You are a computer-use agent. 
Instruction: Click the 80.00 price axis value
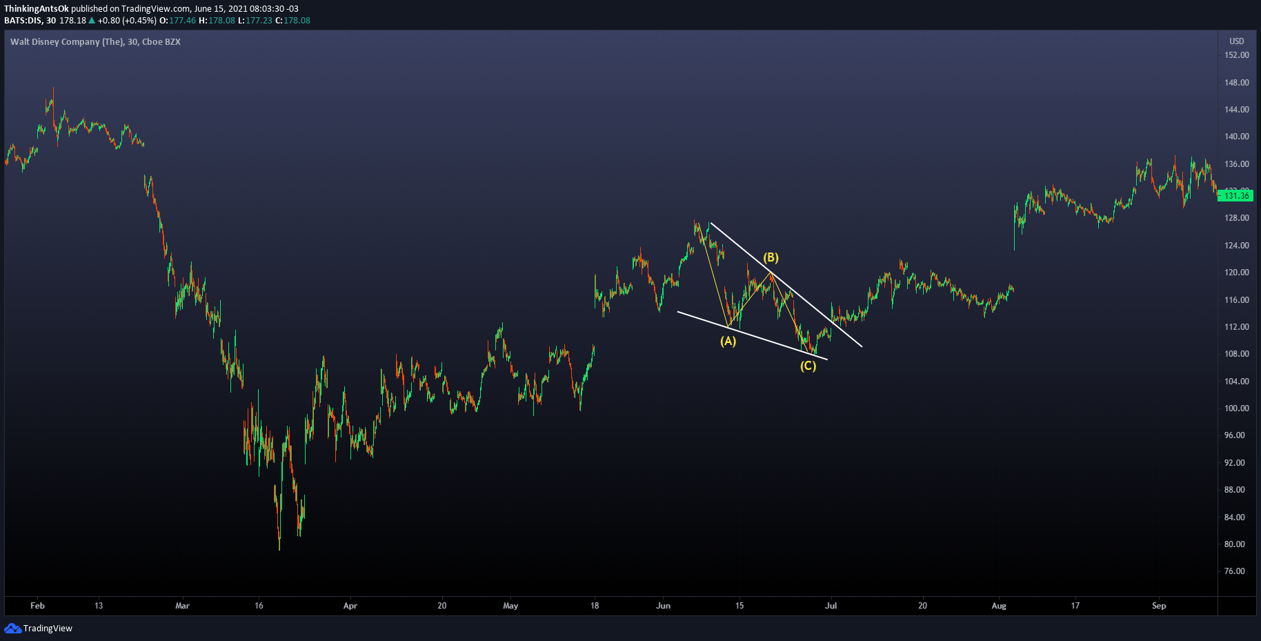pyautogui.click(x=1235, y=544)
